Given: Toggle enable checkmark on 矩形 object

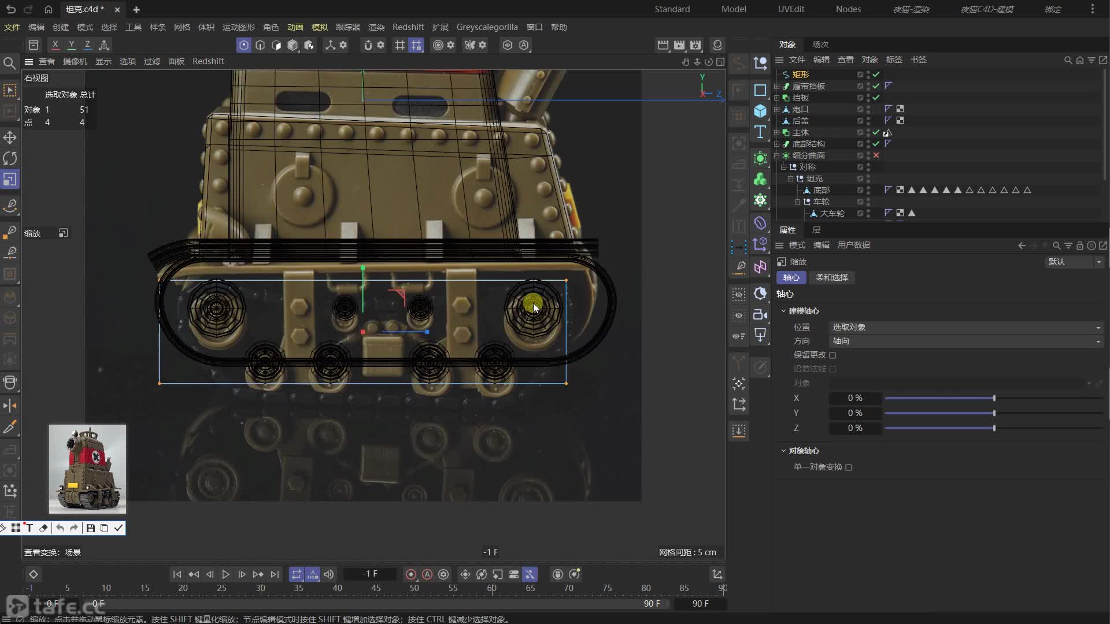Looking at the screenshot, I should click(876, 75).
